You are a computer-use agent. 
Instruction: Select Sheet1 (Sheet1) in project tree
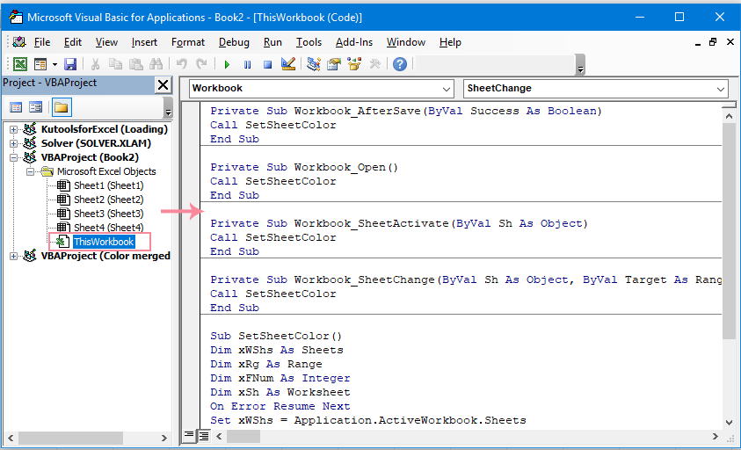108,185
